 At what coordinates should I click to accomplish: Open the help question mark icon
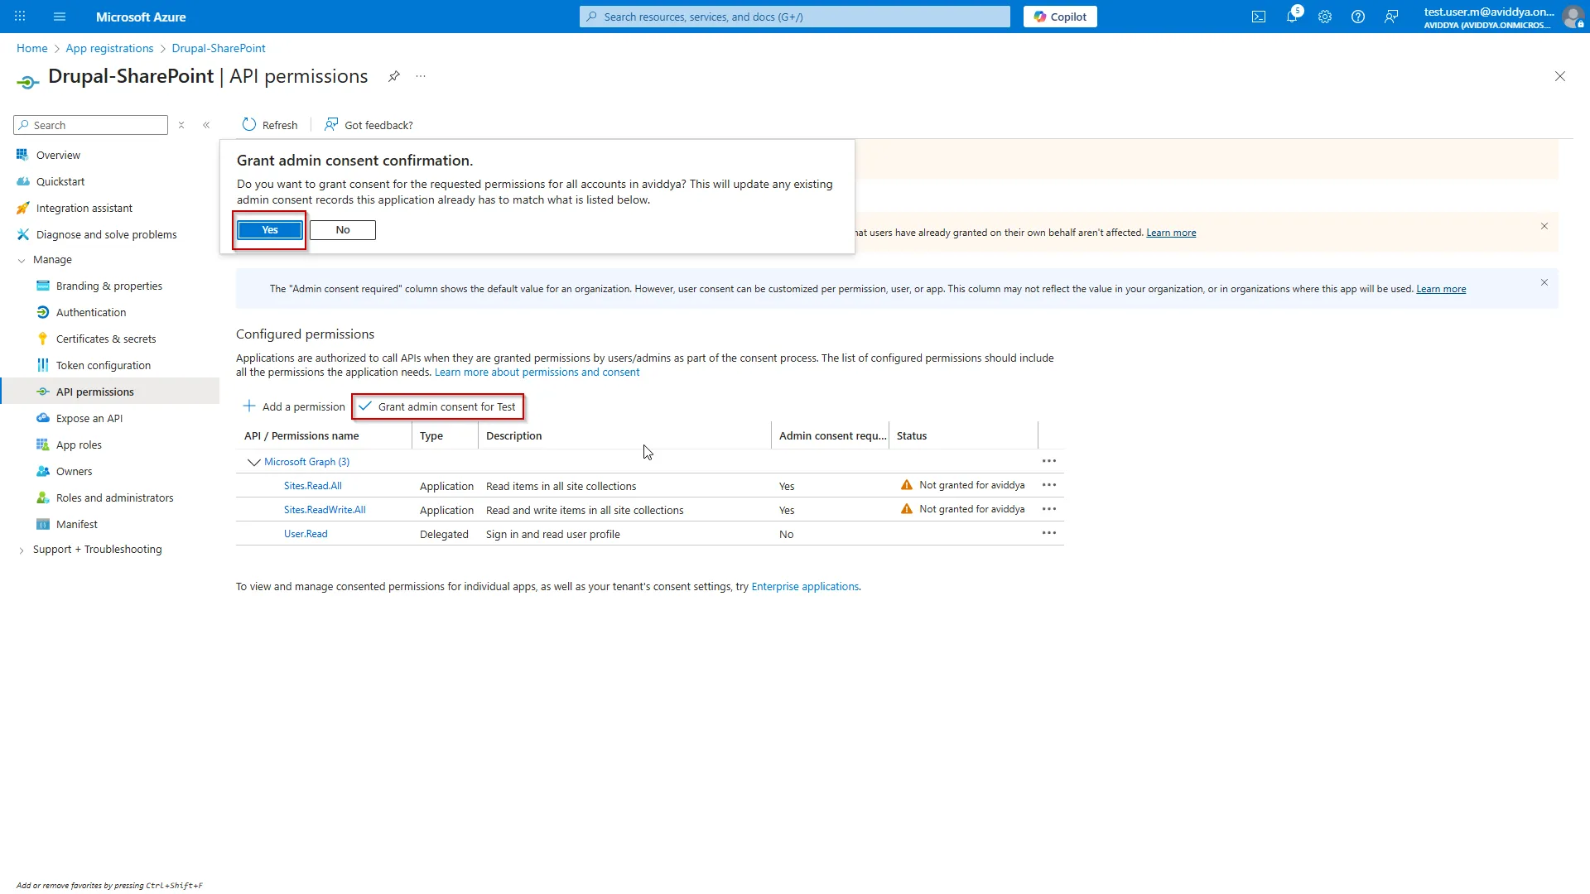pyautogui.click(x=1358, y=17)
